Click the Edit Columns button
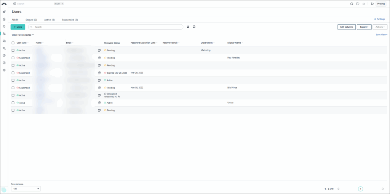Image resolution: width=390 pixels, height=194 pixels. 347,27
